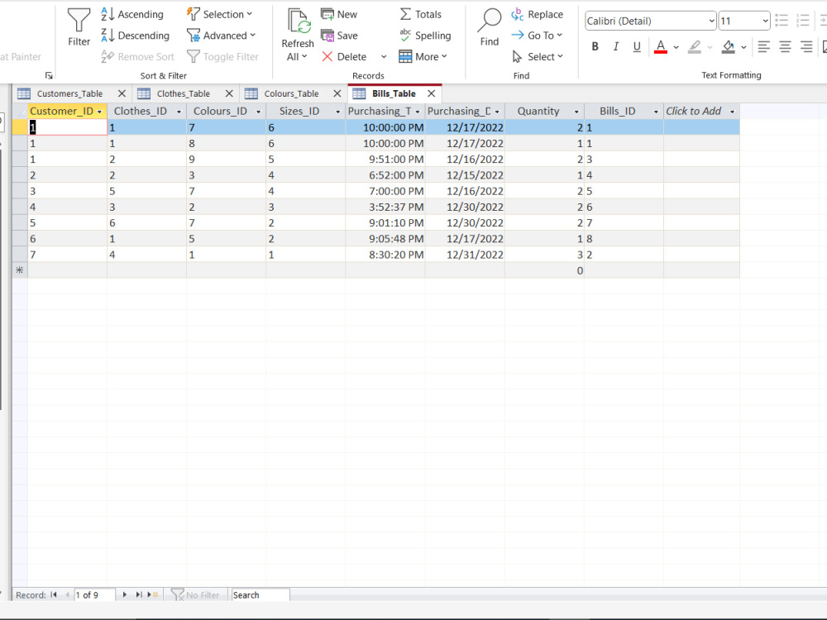Toggle Bold formatting
Image resolution: width=827 pixels, height=620 pixels.
click(x=595, y=46)
